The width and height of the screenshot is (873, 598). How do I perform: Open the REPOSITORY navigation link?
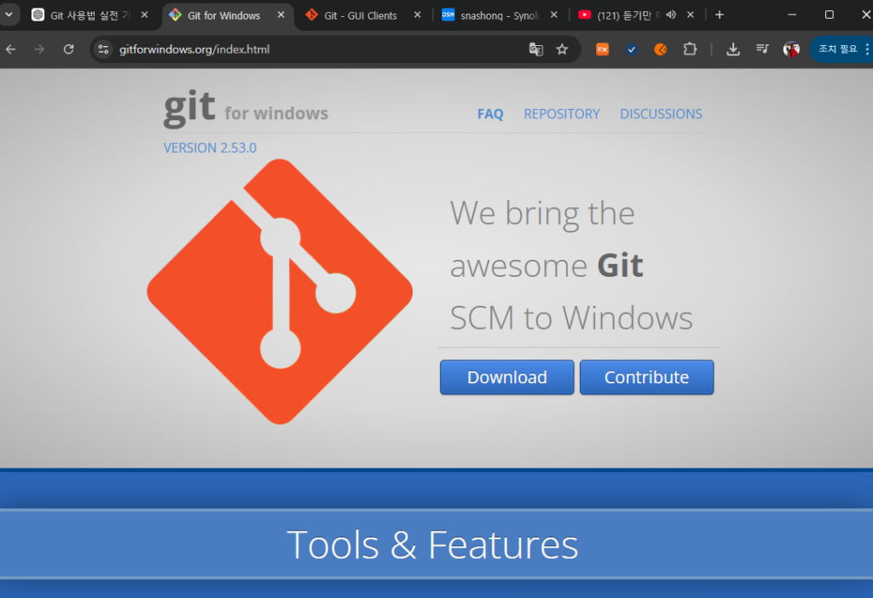(561, 114)
